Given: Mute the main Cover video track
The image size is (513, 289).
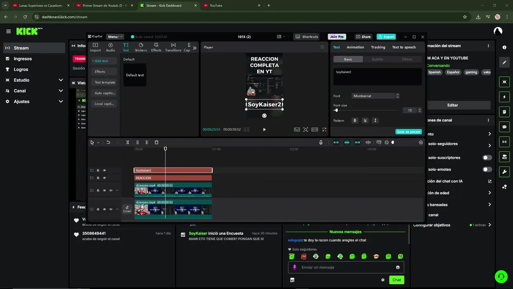Looking at the screenshot, I should [111, 209].
